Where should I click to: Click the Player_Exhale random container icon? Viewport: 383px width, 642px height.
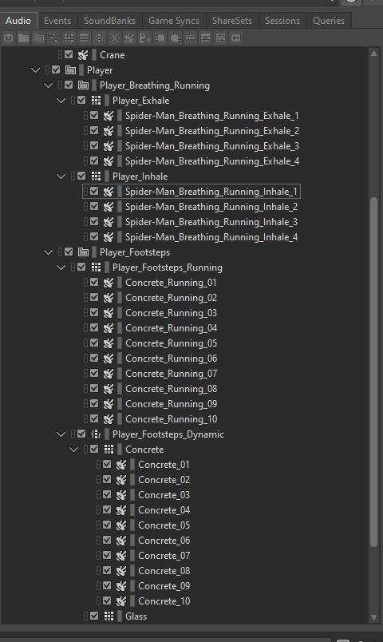tap(96, 101)
